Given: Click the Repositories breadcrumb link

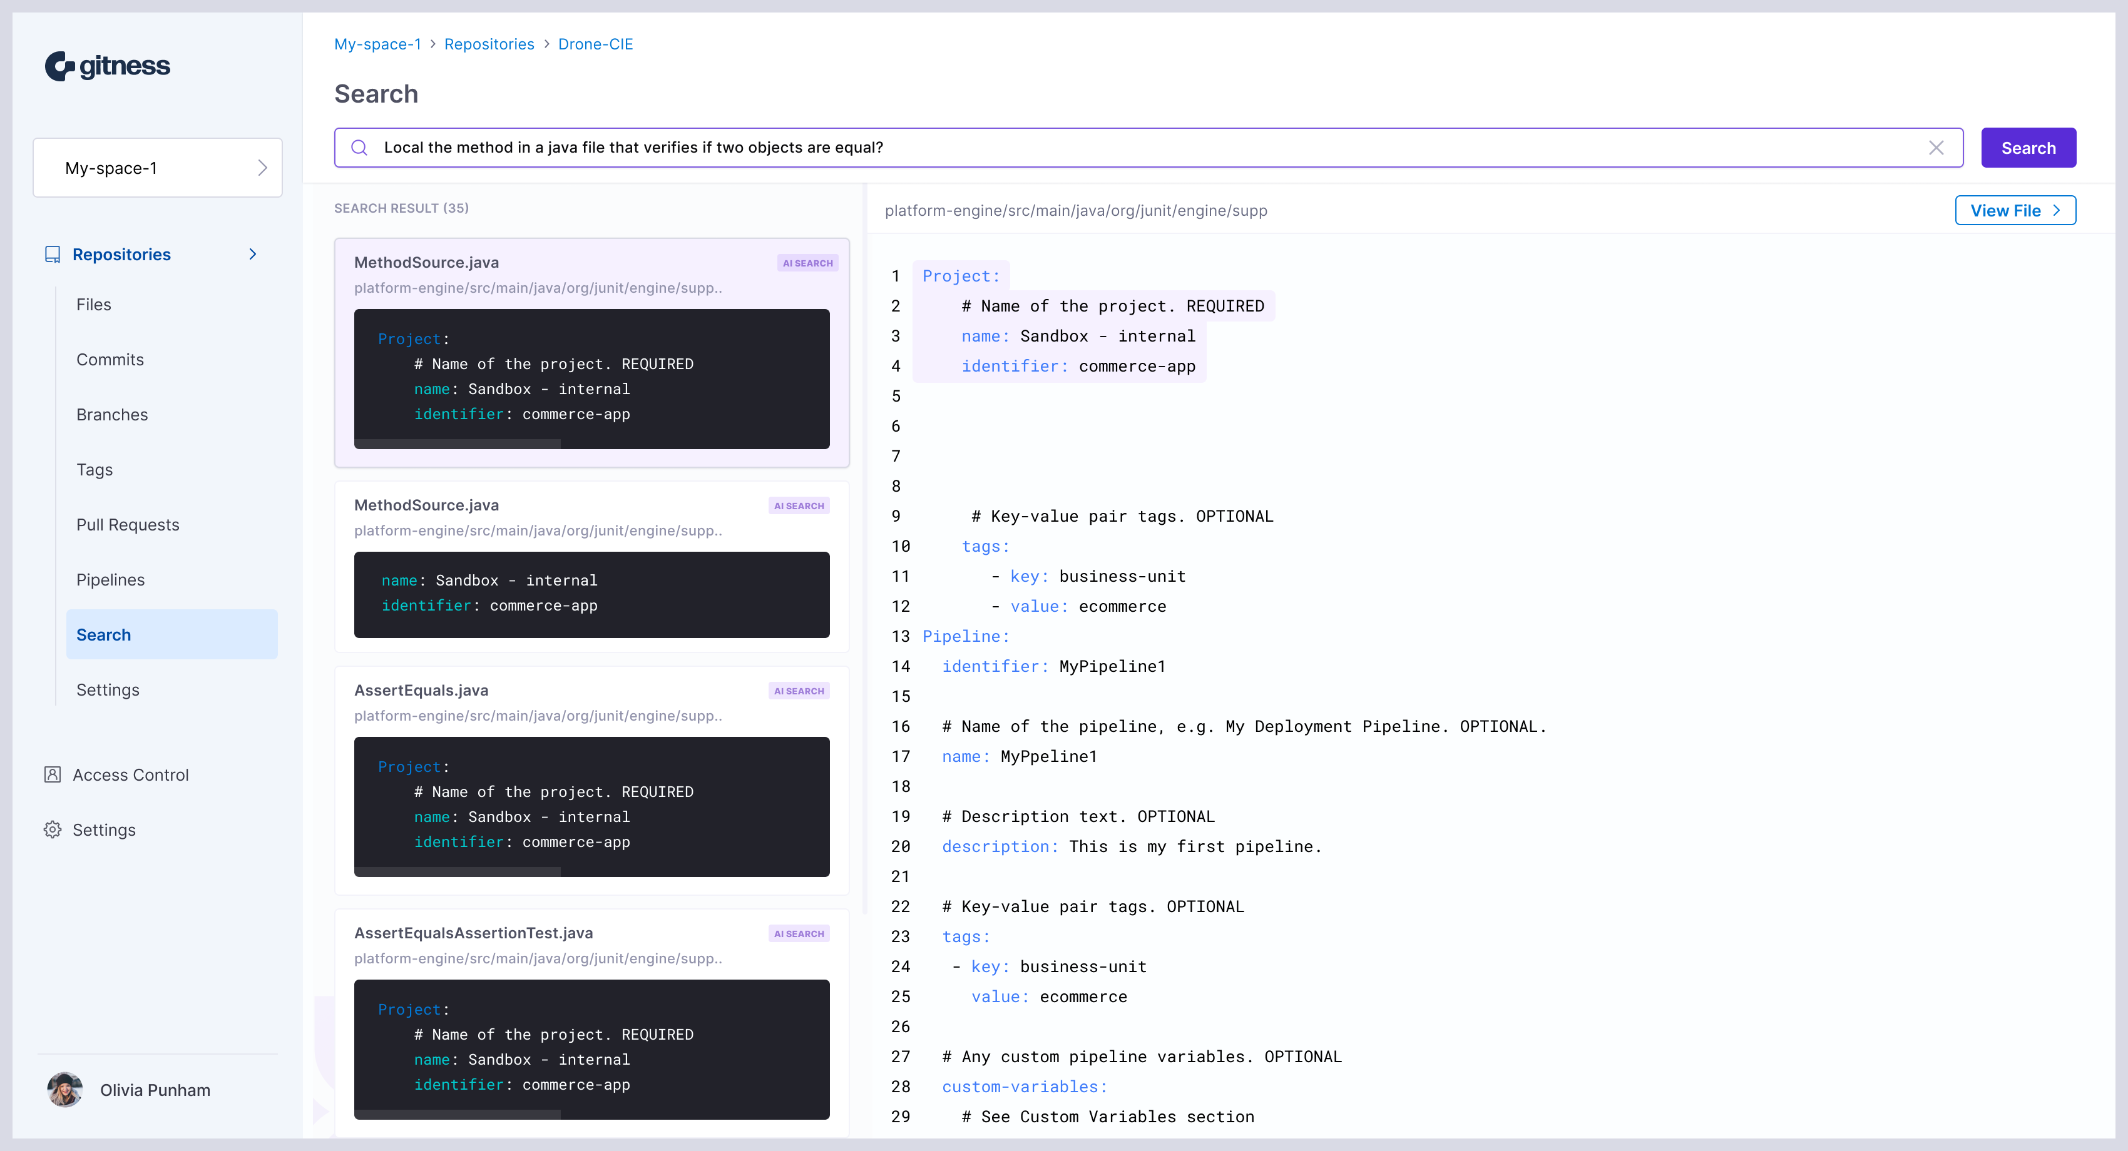Looking at the screenshot, I should coord(489,44).
